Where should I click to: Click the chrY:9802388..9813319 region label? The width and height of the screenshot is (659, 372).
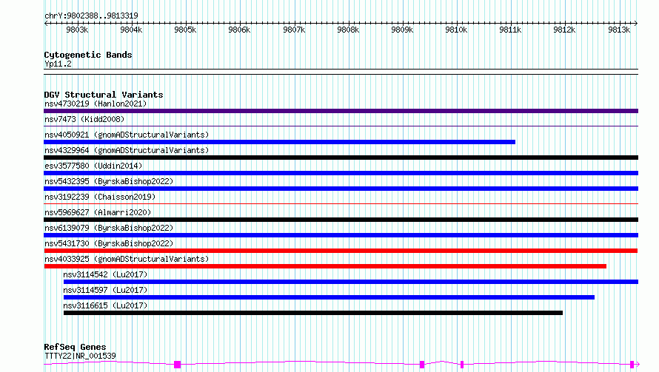click(91, 16)
